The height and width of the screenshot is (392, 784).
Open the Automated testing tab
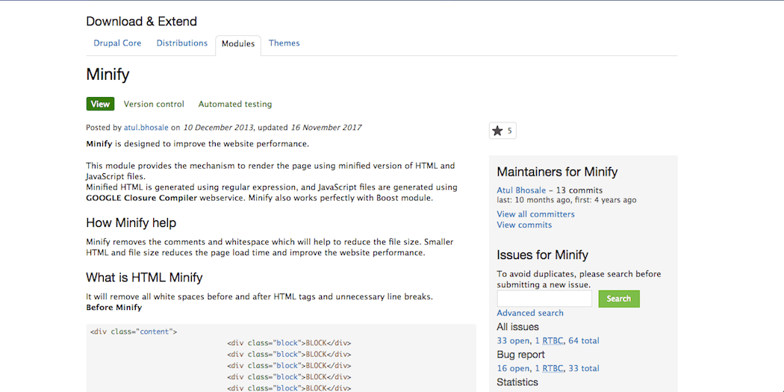(x=234, y=105)
